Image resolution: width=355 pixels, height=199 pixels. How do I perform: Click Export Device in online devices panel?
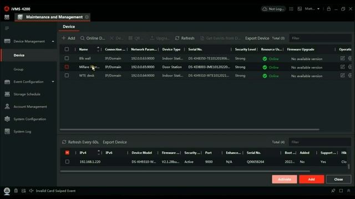[x=115, y=142]
